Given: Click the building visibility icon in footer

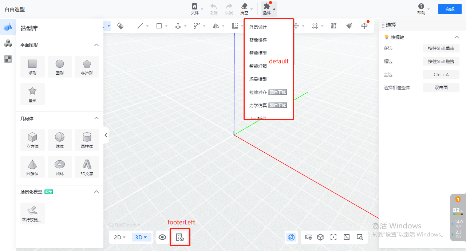Looking at the screenshot, I should pos(180,237).
